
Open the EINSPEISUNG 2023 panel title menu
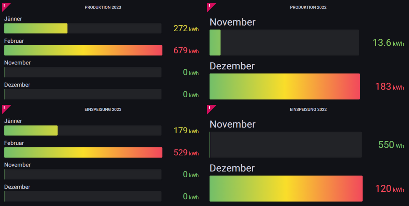(103, 109)
